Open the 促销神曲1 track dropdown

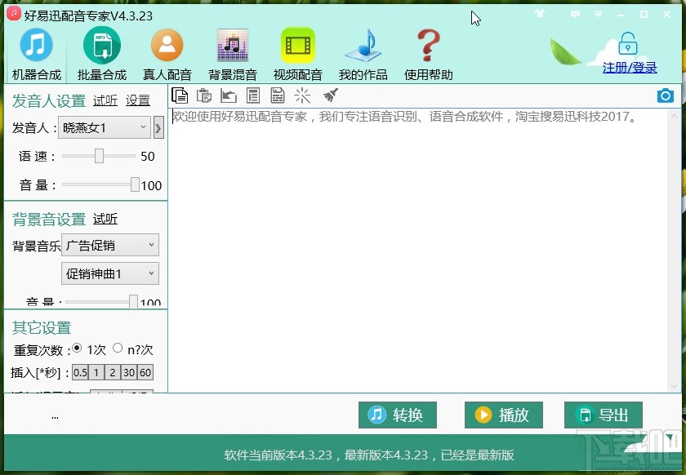pos(109,273)
